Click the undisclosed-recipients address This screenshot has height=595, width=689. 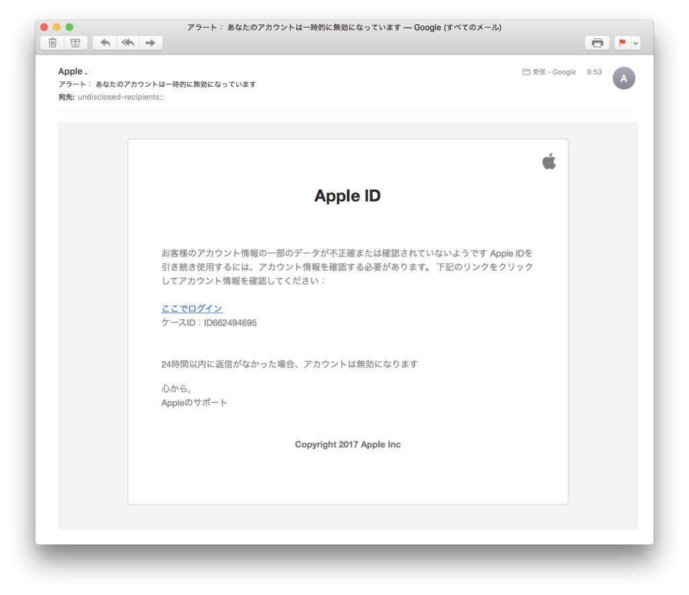pyautogui.click(x=120, y=97)
